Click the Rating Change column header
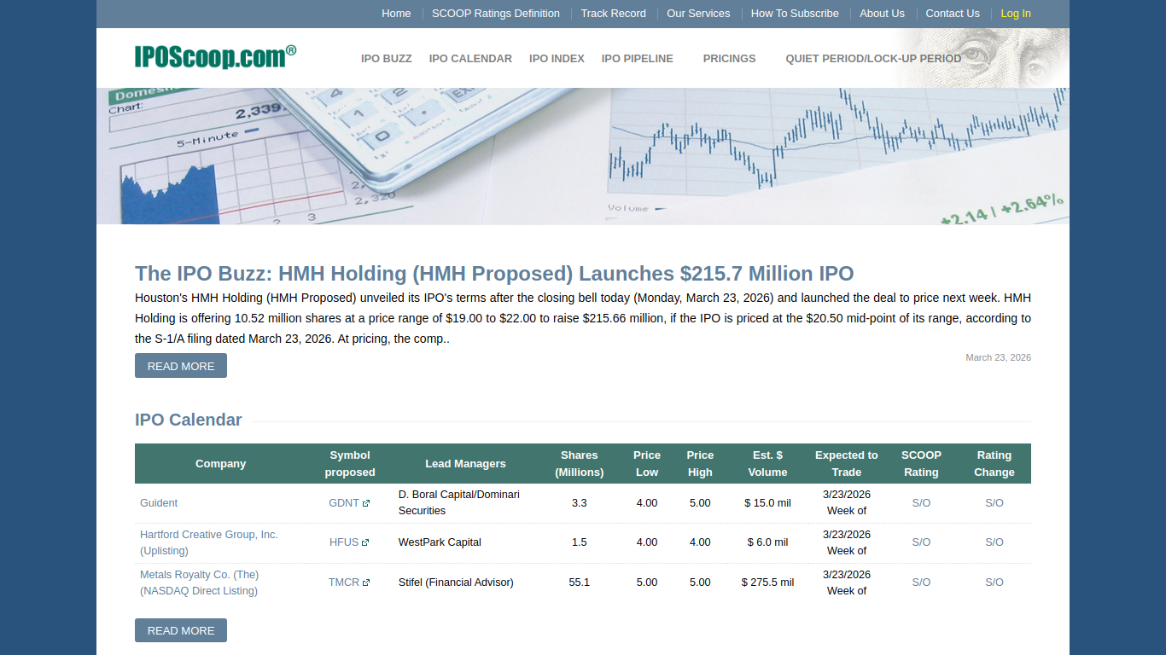 [x=994, y=464]
